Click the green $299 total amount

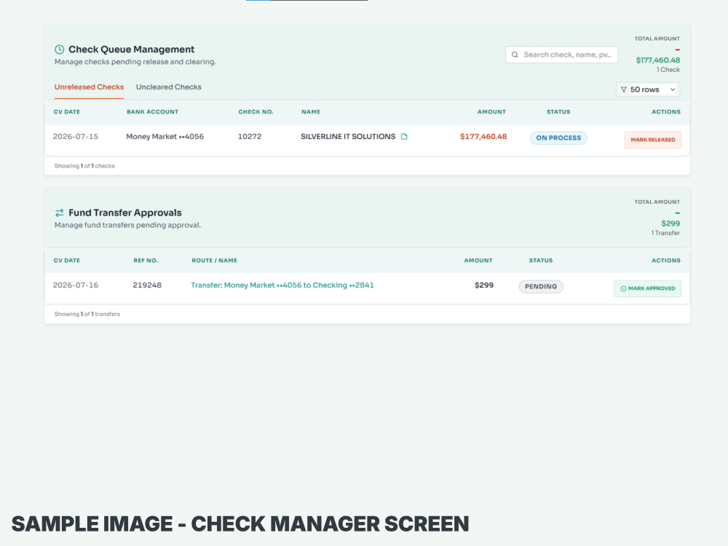(x=670, y=223)
